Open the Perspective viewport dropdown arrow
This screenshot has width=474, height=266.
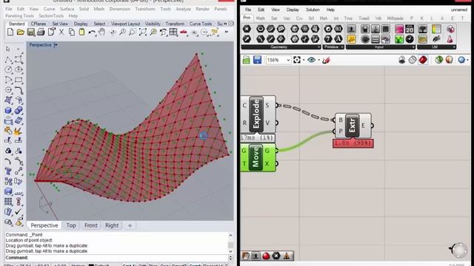tap(56, 45)
